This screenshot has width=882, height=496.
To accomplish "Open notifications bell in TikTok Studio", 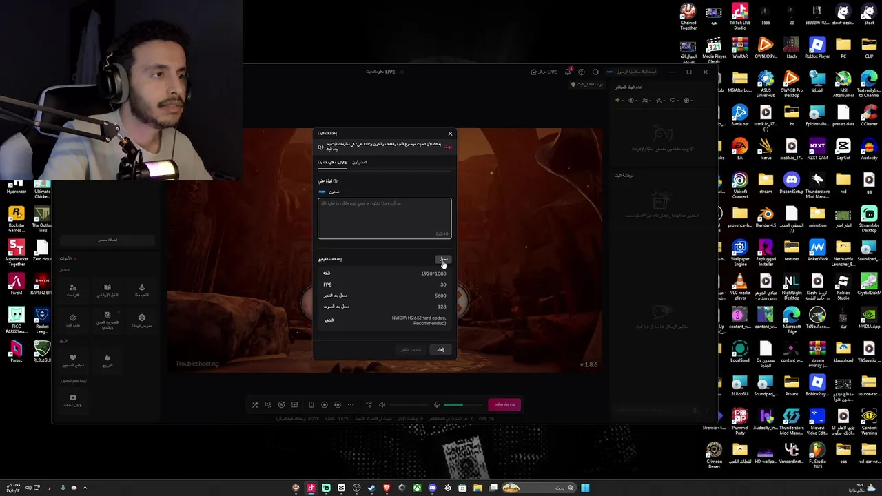I will [568, 72].
